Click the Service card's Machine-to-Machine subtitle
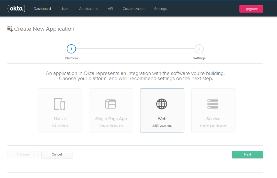The height and width of the screenshot is (178, 277). (213, 126)
